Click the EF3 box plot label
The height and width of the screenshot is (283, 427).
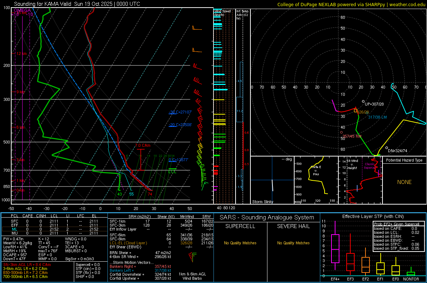350,279
